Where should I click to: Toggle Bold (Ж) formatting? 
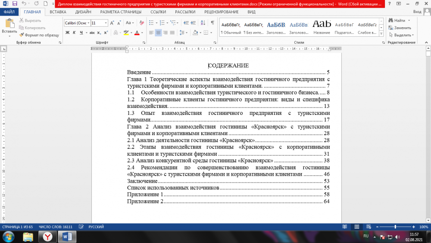tap(68, 33)
